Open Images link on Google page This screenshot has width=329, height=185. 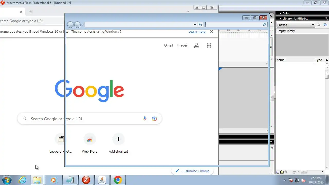coord(182,45)
